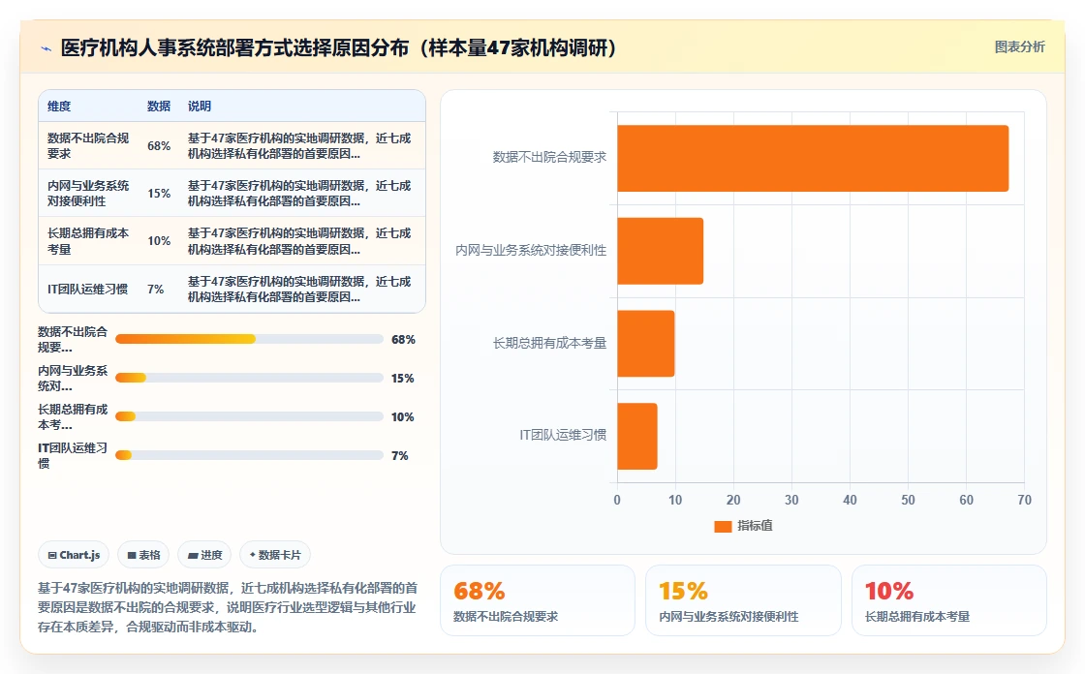
Task: Click the small icon before the title
Action: click(46, 48)
